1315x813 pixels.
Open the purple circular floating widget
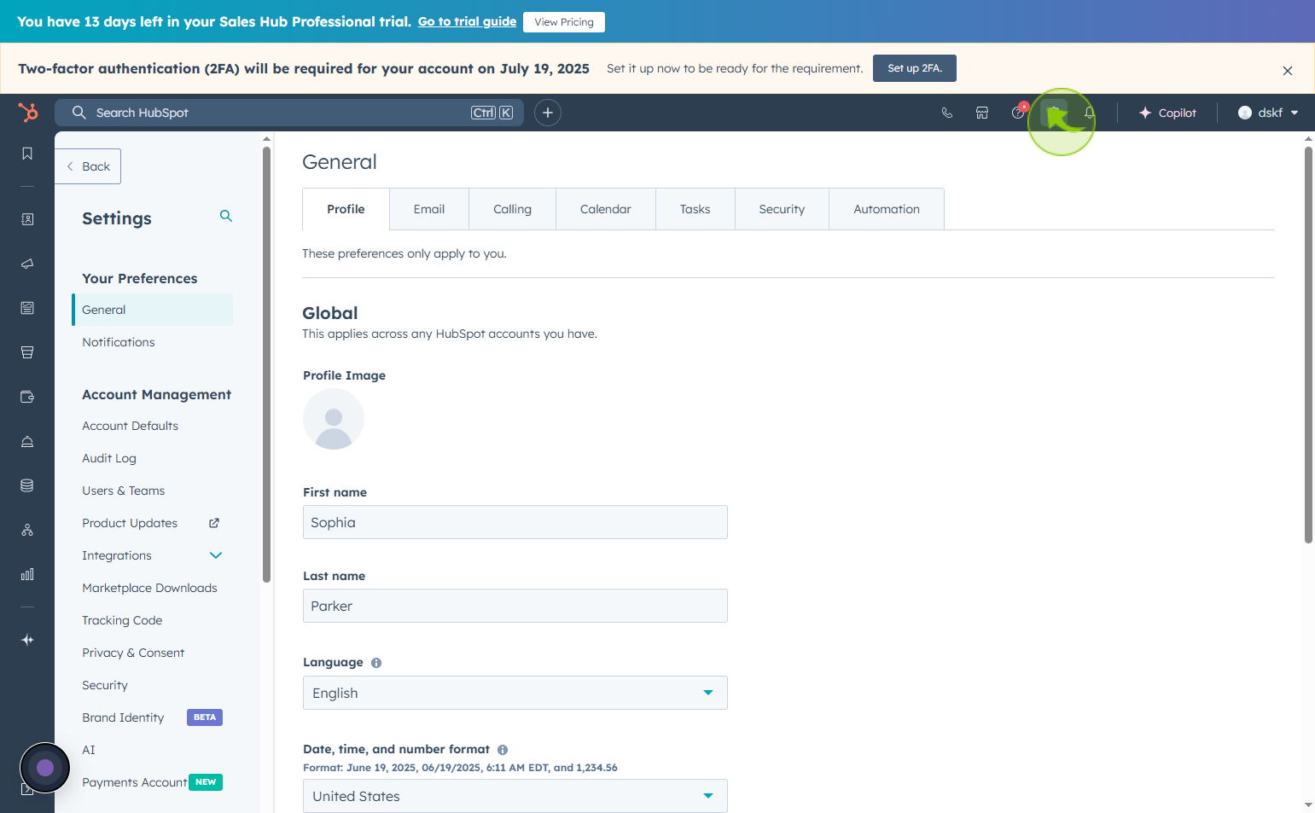(45, 768)
